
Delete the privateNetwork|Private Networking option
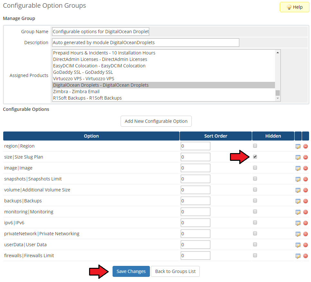(306, 234)
